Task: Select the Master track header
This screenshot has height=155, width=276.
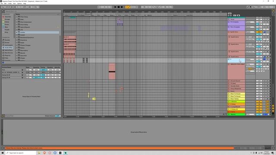Action: coord(236,115)
